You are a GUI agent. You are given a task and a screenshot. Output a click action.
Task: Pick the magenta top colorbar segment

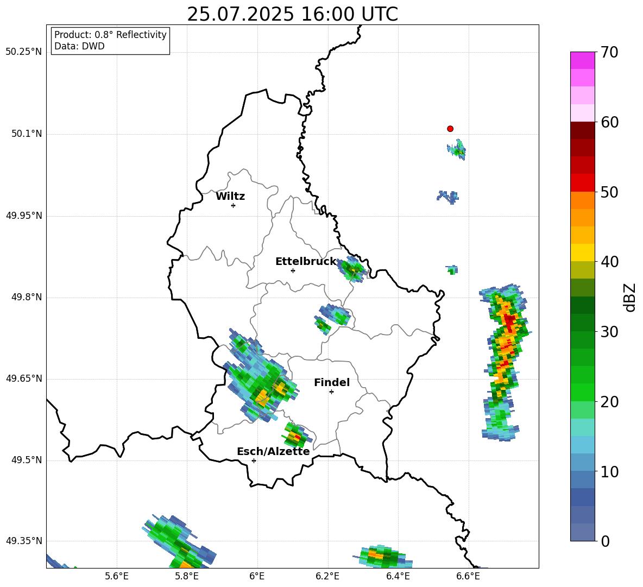click(x=582, y=60)
